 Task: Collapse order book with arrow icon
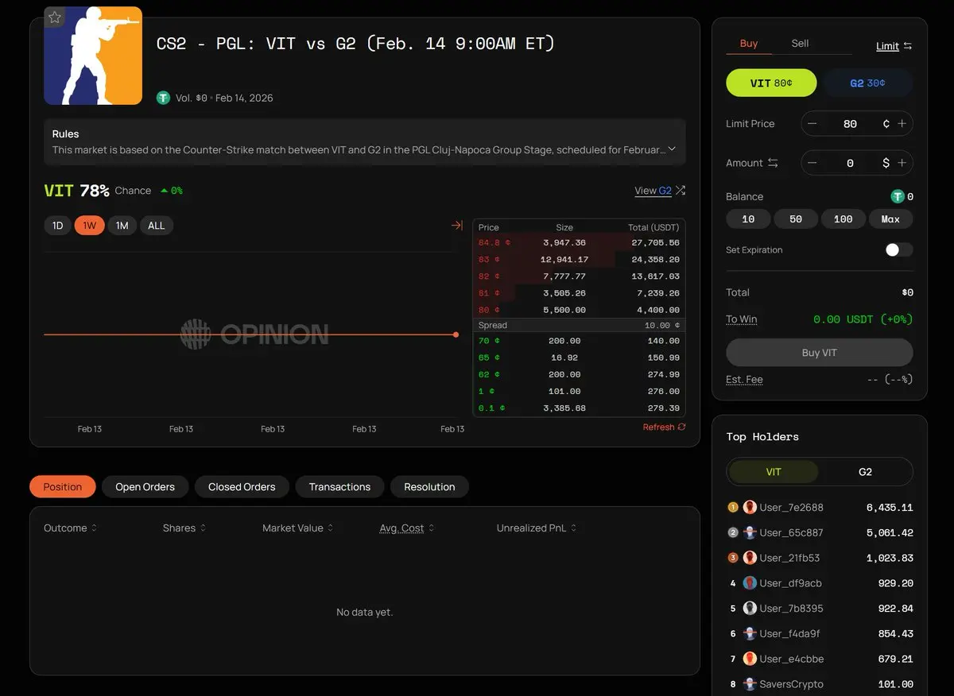457,226
